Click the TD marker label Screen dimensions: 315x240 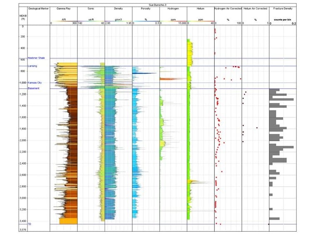29,224
